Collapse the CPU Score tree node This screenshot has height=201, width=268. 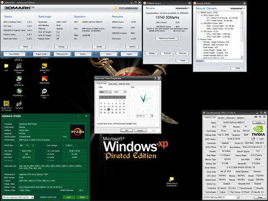pyautogui.click(x=202, y=31)
